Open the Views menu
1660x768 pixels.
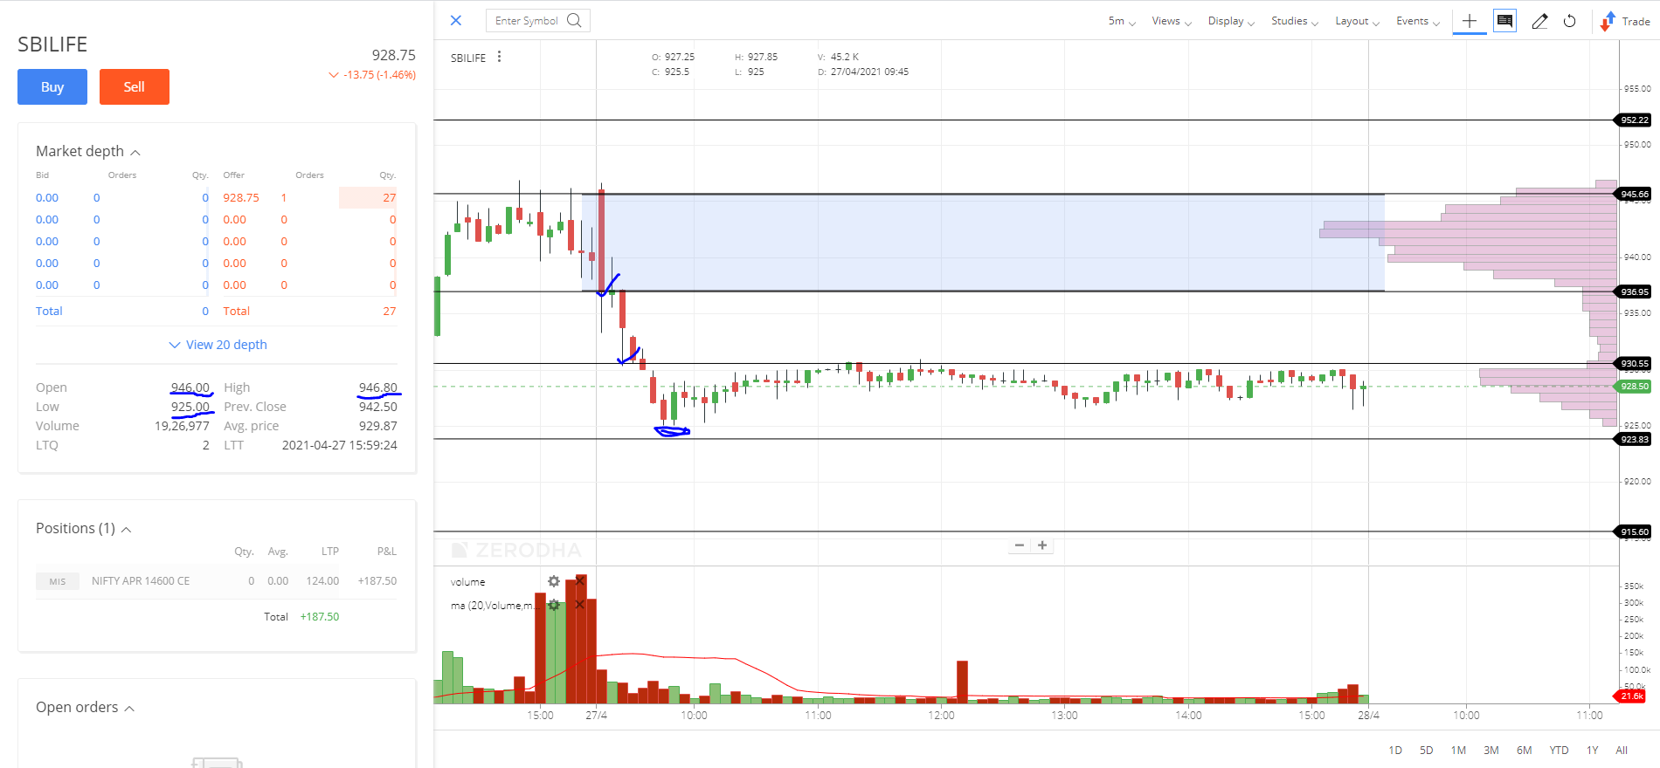[1172, 21]
